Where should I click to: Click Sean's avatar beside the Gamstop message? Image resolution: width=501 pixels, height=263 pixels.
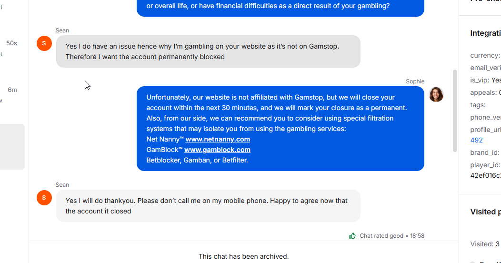tap(44, 43)
